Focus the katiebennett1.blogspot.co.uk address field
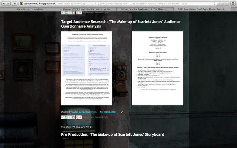The width and height of the screenshot is (237, 148). click(x=118, y=3)
